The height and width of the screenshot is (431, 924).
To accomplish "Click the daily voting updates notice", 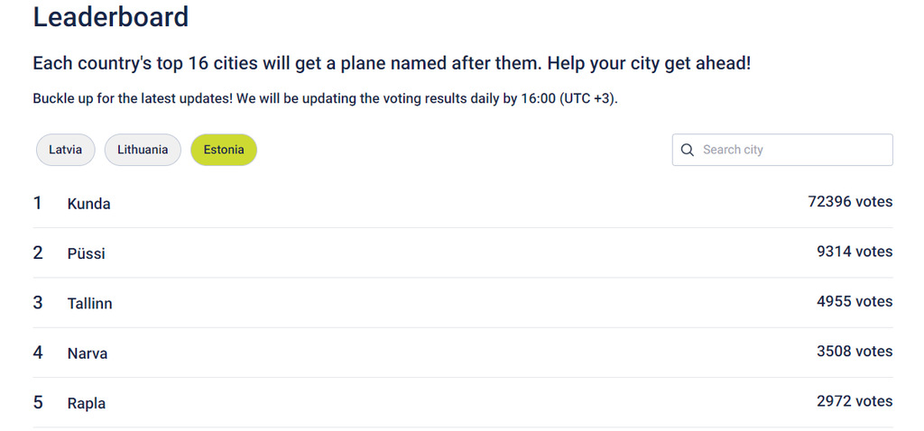I will (x=325, y=98).
